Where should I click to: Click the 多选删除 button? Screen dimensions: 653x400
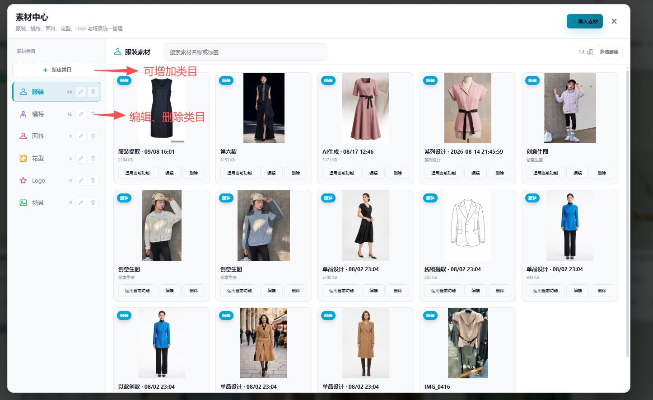[x=609, y=52]
